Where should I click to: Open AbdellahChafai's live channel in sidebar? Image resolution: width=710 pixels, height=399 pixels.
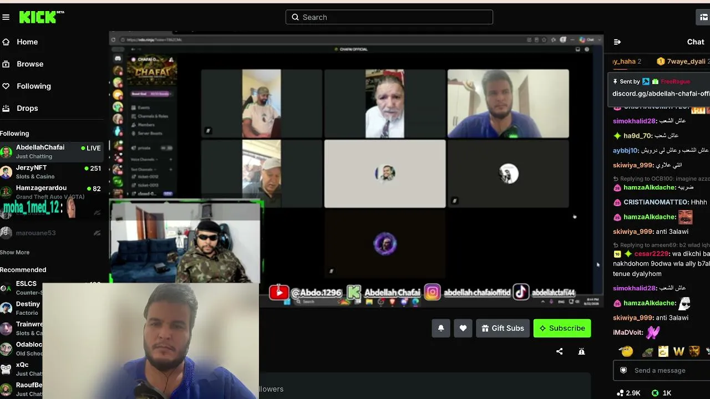[x=51, y=151]
